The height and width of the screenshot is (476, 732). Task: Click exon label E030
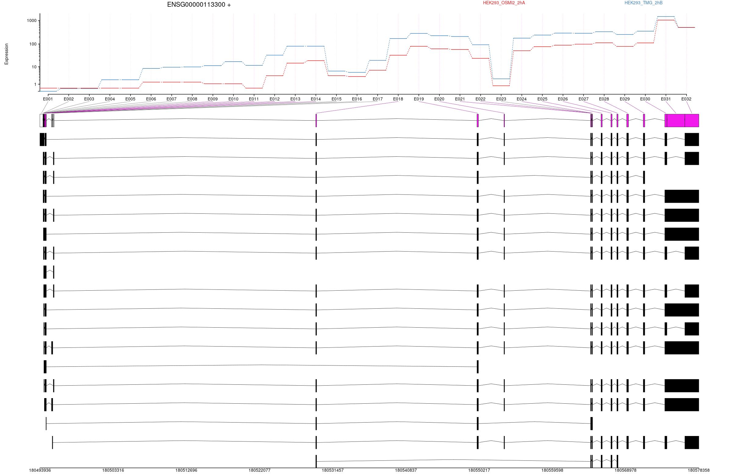click(645, 99)
